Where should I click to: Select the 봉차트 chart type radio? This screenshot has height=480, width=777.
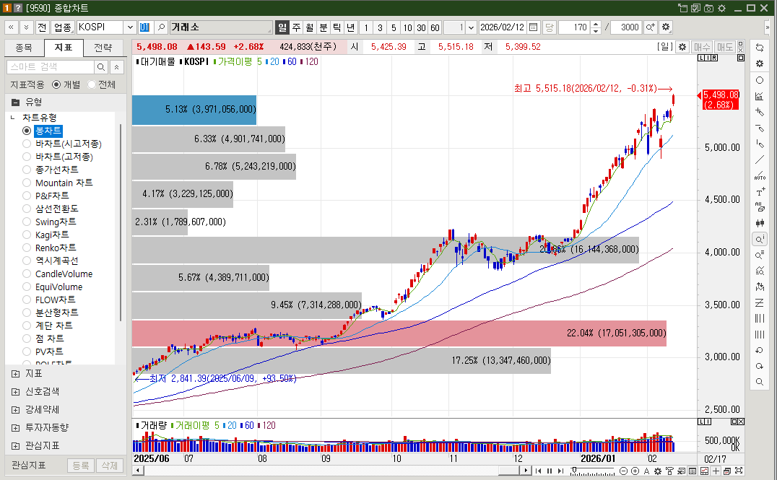coord(27,131)
